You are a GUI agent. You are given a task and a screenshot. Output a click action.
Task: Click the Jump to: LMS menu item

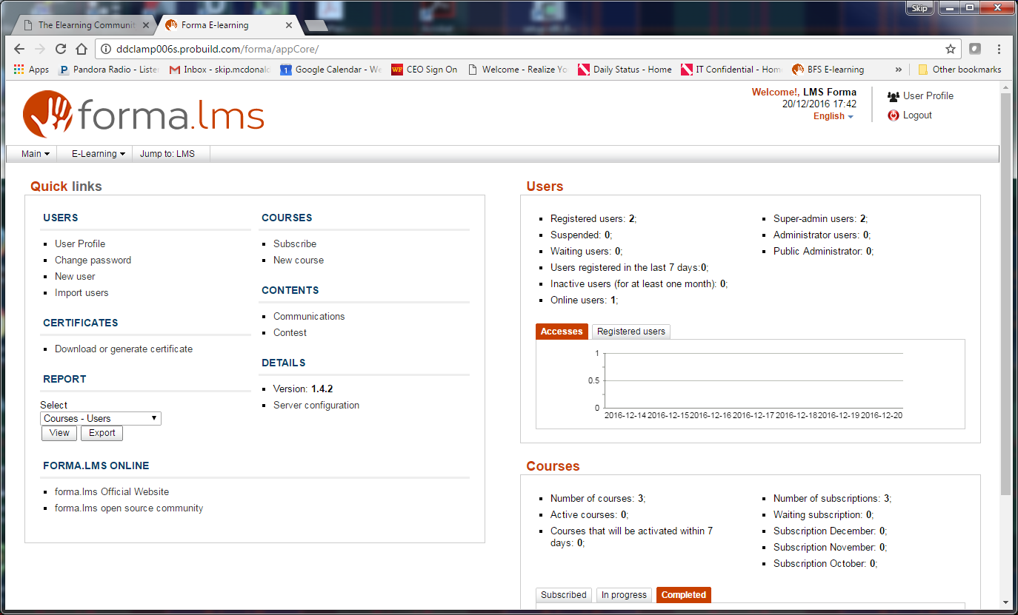[x=167, y=154]
